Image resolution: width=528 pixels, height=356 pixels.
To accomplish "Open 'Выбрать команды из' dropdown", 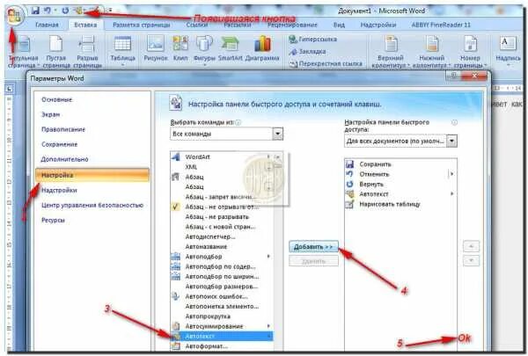I will [278, 134].
